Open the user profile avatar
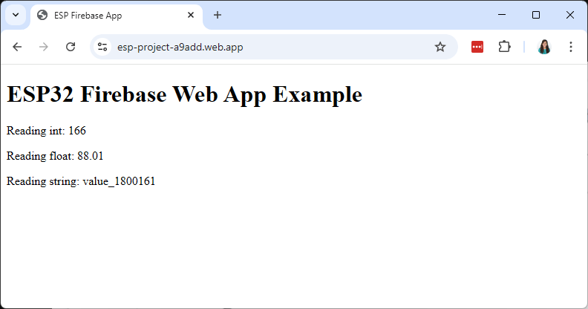 tap(544, 47)
